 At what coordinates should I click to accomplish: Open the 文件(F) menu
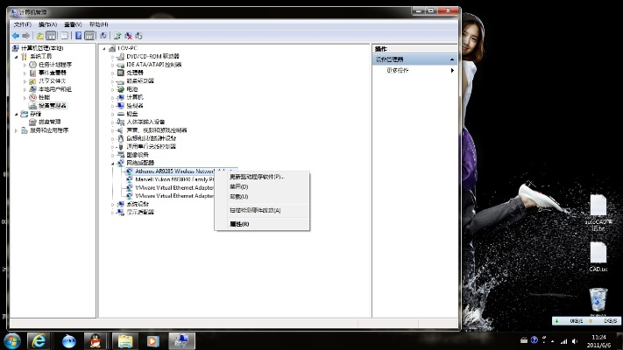click(22, 24)
